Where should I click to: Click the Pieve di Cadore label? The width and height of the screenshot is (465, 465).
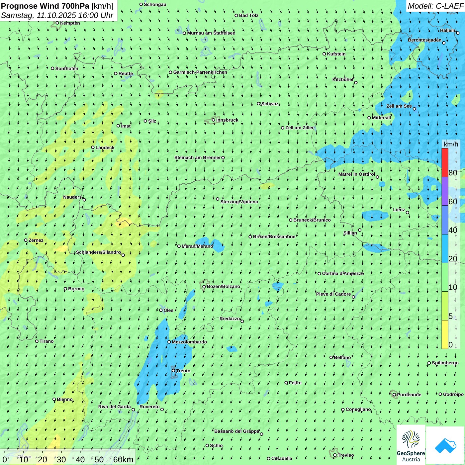(333, 294)
